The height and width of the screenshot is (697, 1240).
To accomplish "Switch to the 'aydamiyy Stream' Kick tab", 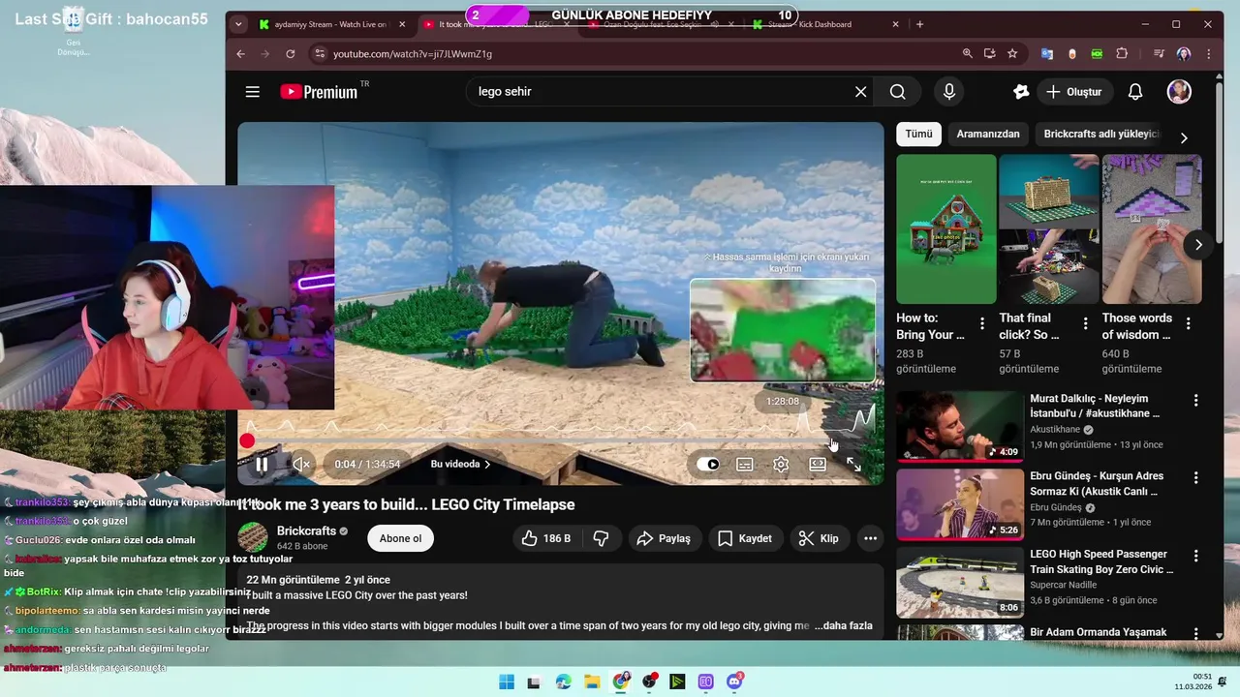I will (329, 24).
